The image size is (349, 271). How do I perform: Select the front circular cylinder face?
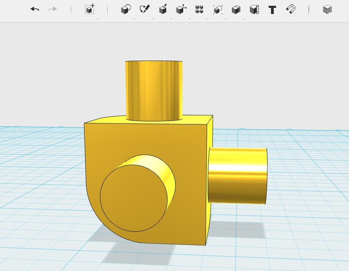coord(134,198)
